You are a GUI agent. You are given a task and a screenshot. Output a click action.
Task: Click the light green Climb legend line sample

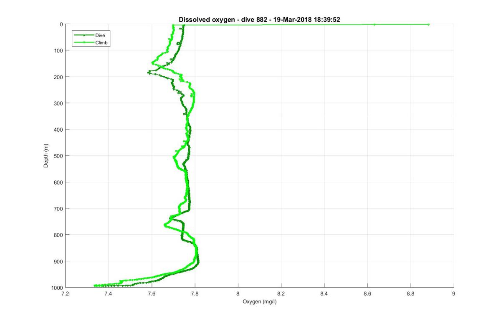(84, 43)
